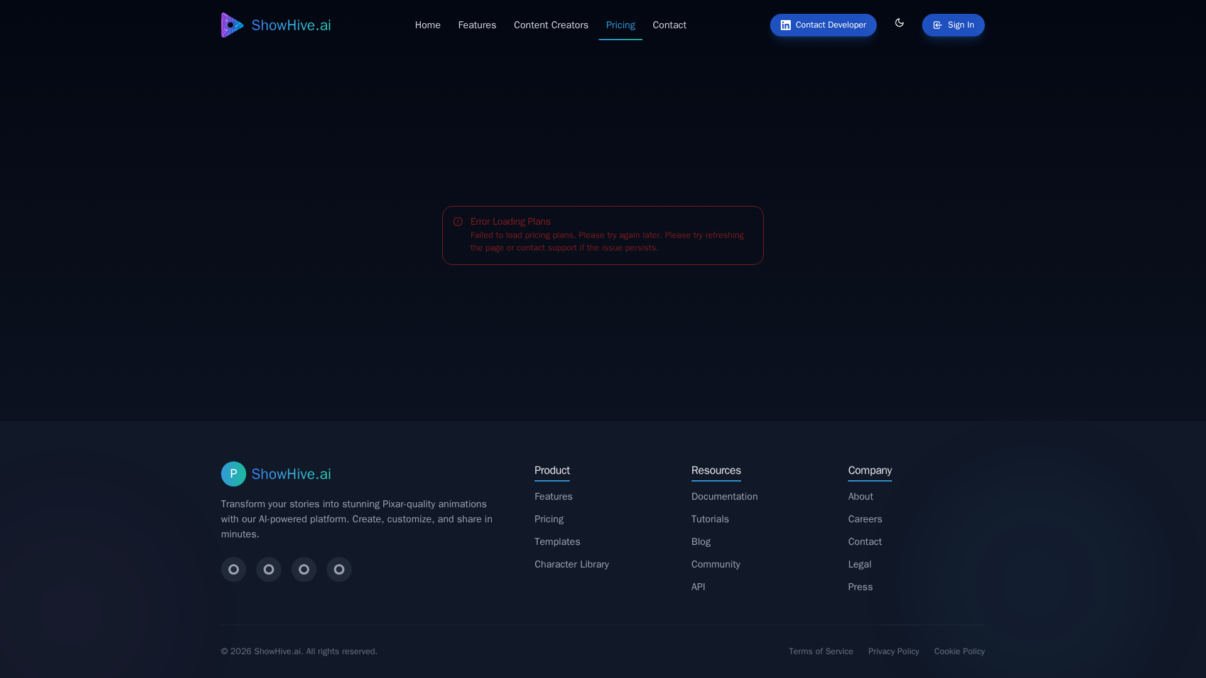This screenshot has height=678, width=1206.
Task: Select the second social media circle icon
Action: click(268, 569)
